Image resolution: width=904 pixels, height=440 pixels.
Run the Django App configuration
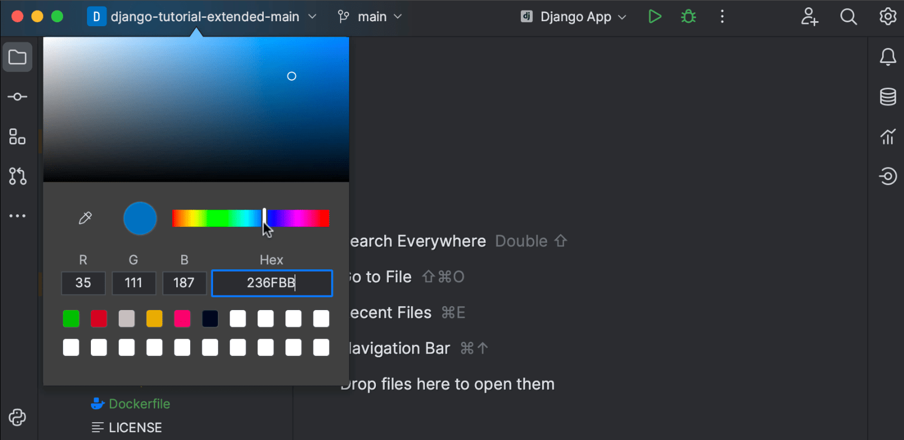tap(655, 17)
